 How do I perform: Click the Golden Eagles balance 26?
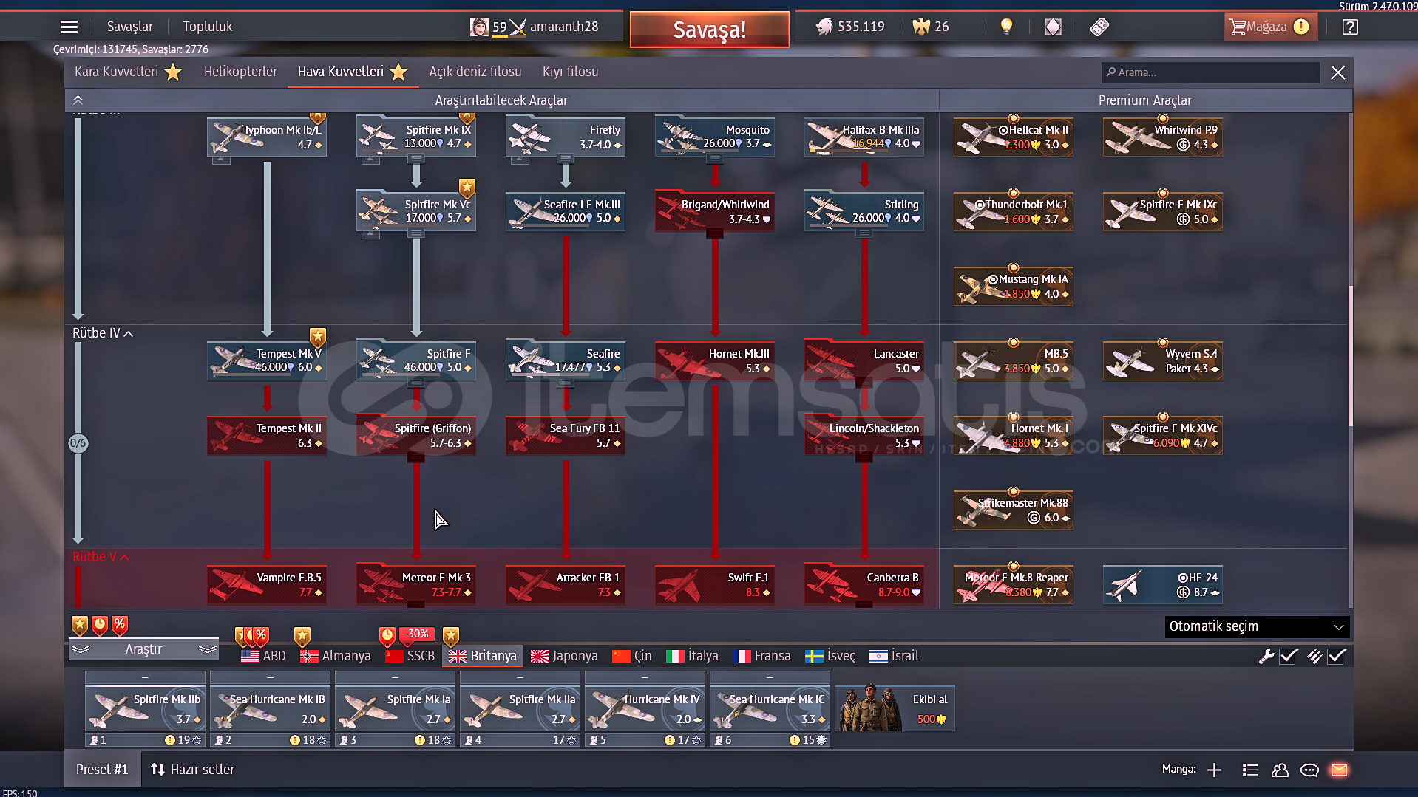click(x=931, y=27)
